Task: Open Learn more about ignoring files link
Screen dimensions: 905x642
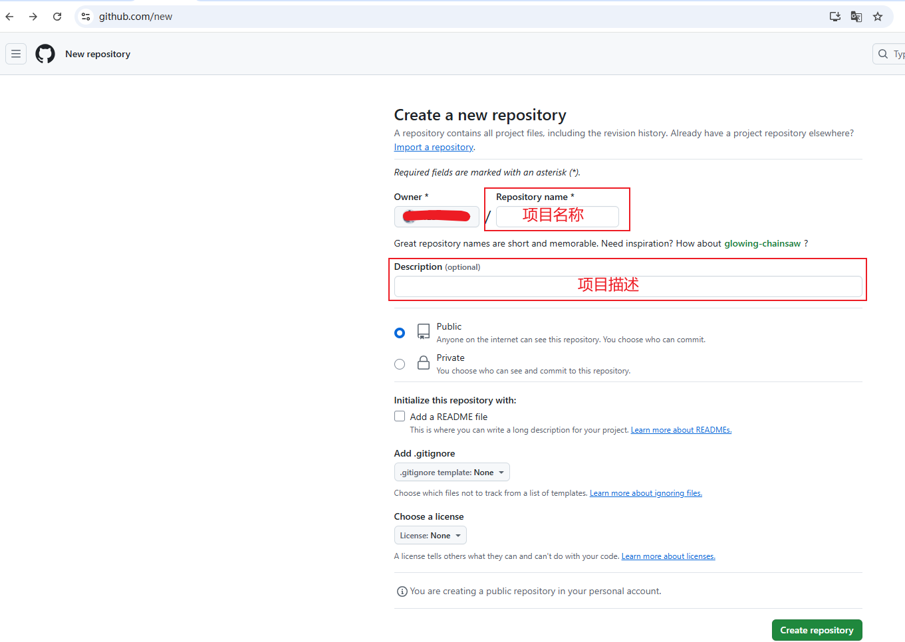Action: point(646,493)
